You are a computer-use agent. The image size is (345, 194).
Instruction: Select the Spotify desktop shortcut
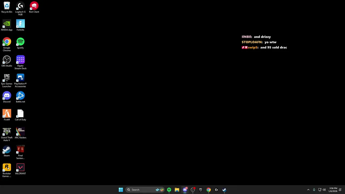[20, 43]
